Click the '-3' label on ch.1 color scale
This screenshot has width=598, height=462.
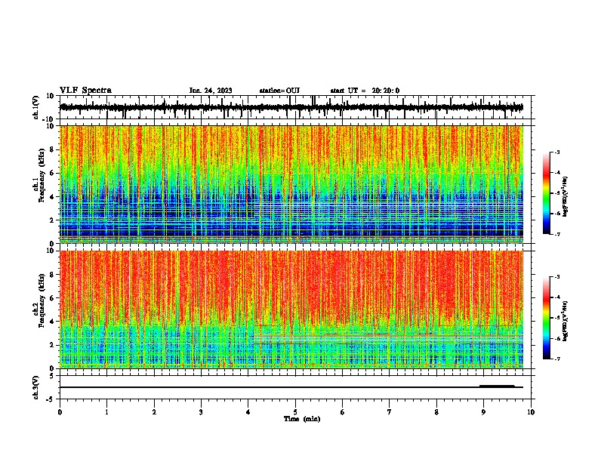click(557, 152)
